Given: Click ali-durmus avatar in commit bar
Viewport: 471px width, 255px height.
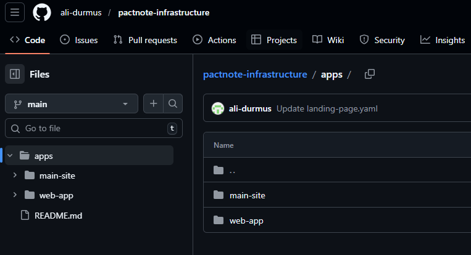Looking at the screenshot, I should [217, 108].
